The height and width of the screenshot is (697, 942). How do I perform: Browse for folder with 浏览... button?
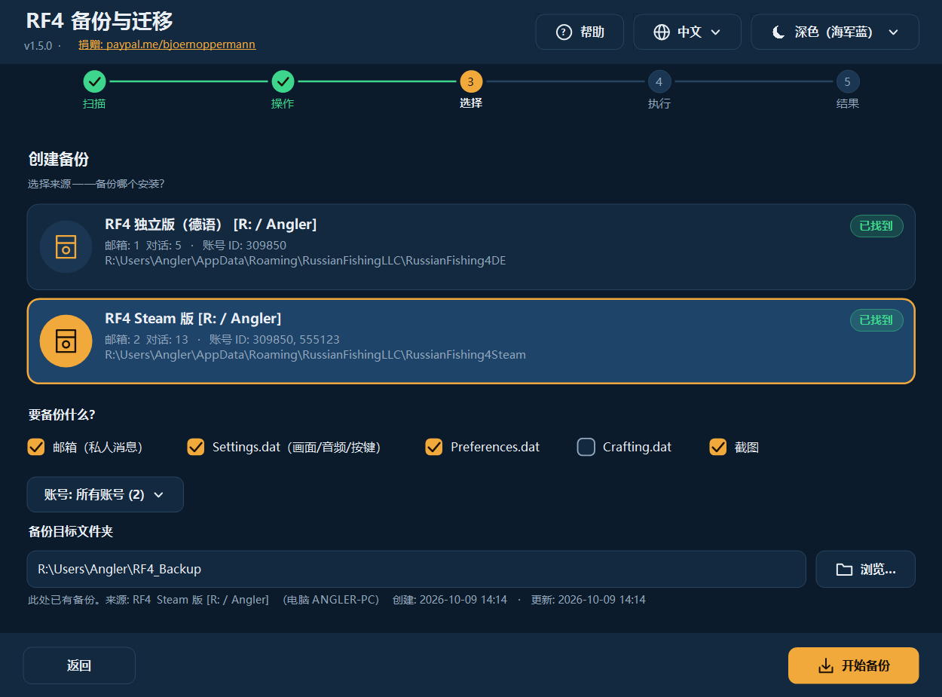[866, 569]
